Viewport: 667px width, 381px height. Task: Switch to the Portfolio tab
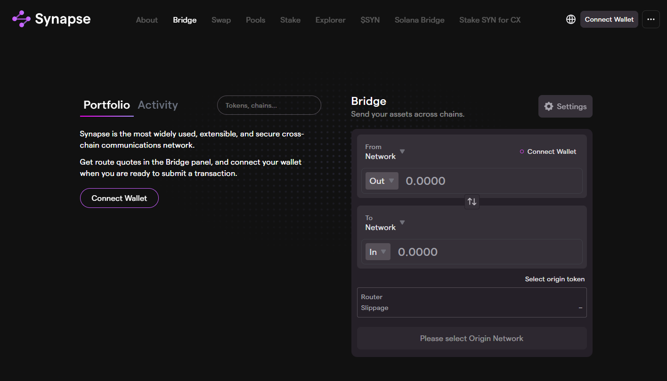[106, 105]
